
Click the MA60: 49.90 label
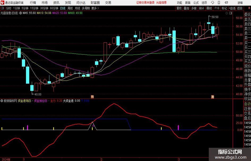75,13
